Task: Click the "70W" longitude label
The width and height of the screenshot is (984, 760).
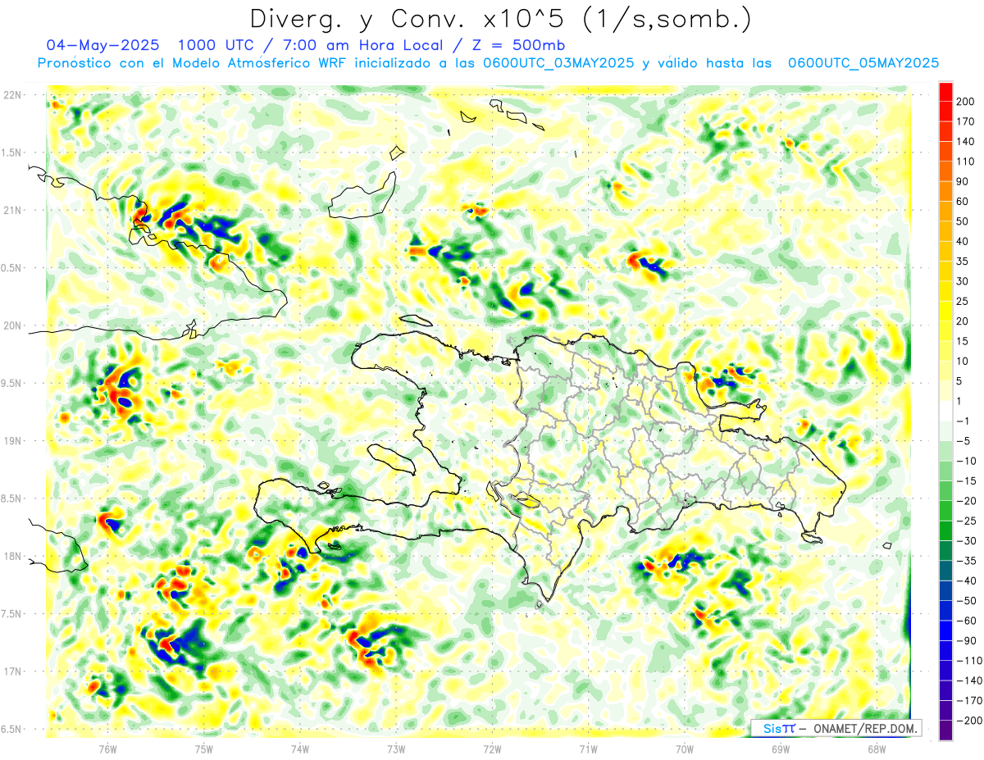Action: 684,749
